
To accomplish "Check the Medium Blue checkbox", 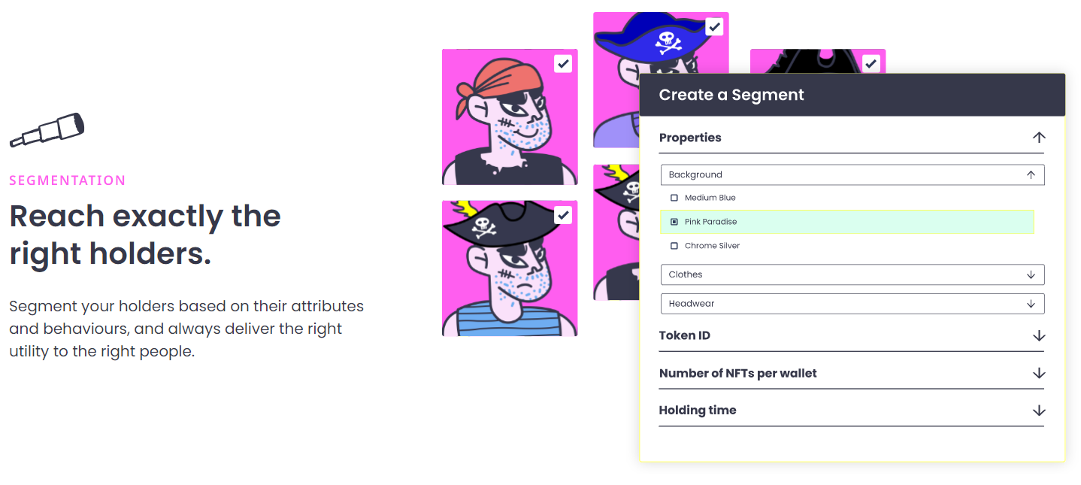I will pyautogui.click(x=674, y=198).
